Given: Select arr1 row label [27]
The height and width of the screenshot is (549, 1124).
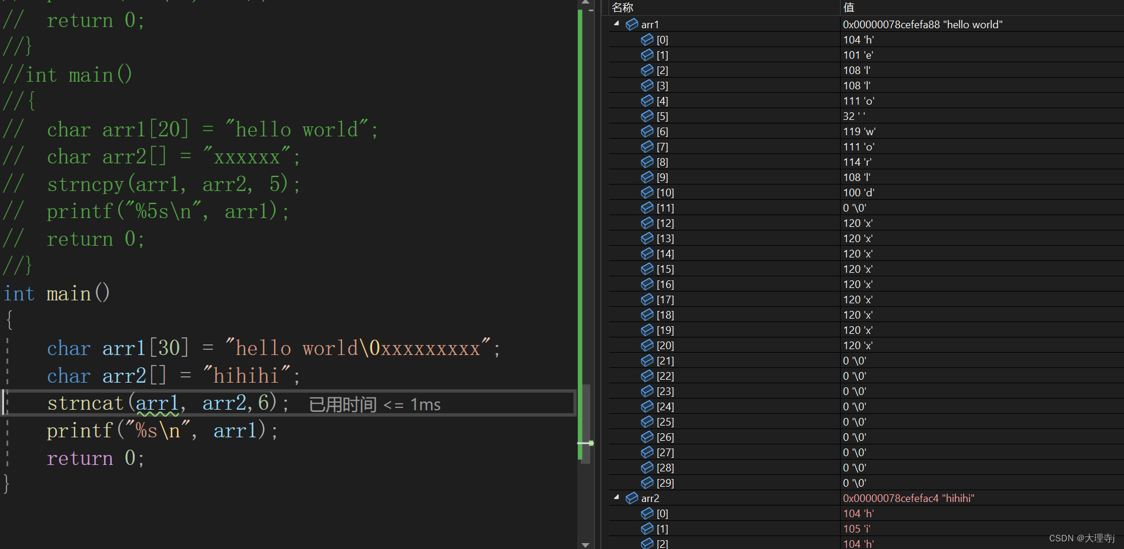Looking at the screenshot, I should coord(665,452).
